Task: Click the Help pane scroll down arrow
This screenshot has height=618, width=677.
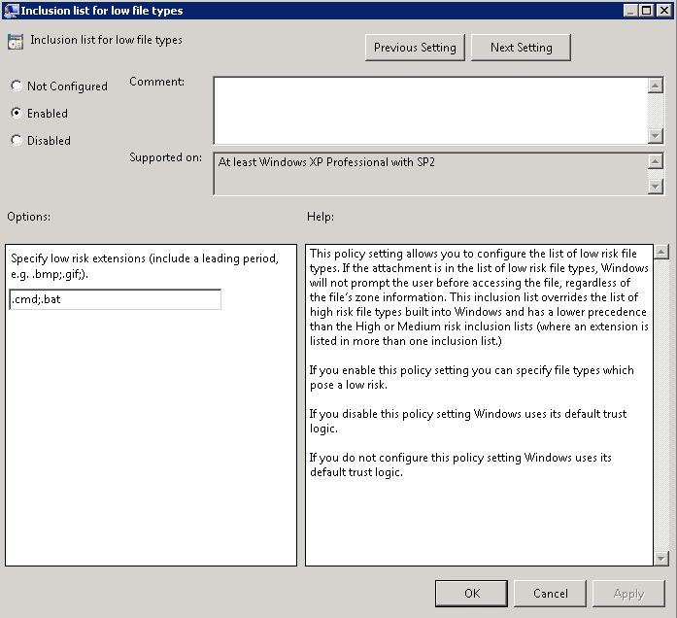Action: [661, 559]
